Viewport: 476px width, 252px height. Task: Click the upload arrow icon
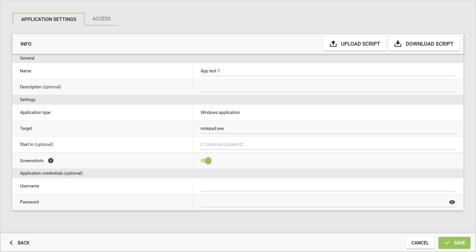(x=333, y=44)
